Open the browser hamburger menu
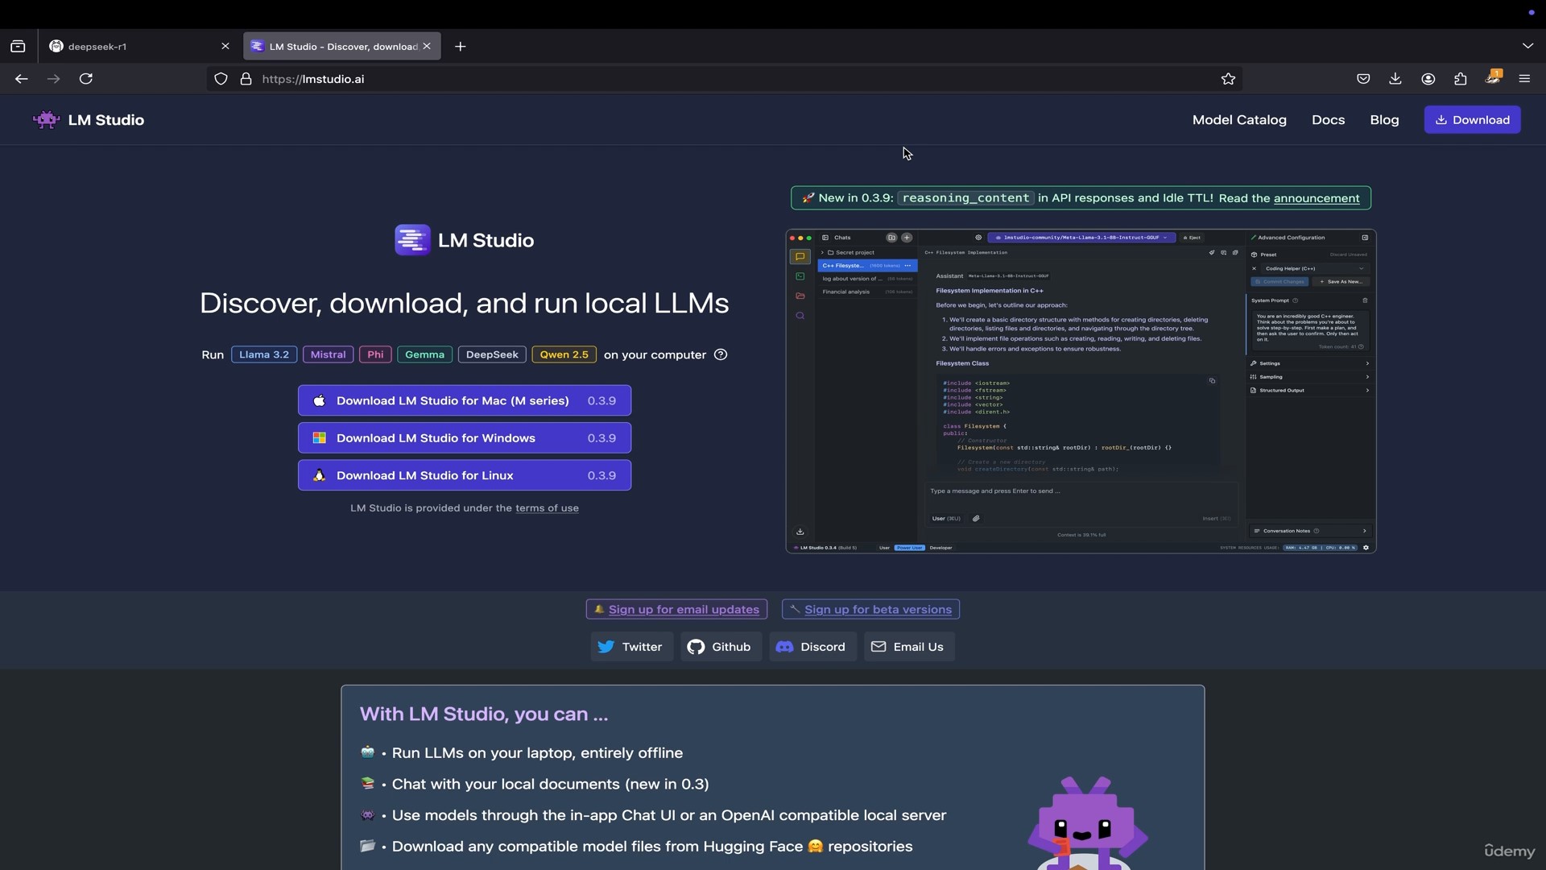This screenshot has height=870, width=1546. tap(1524, 79)
